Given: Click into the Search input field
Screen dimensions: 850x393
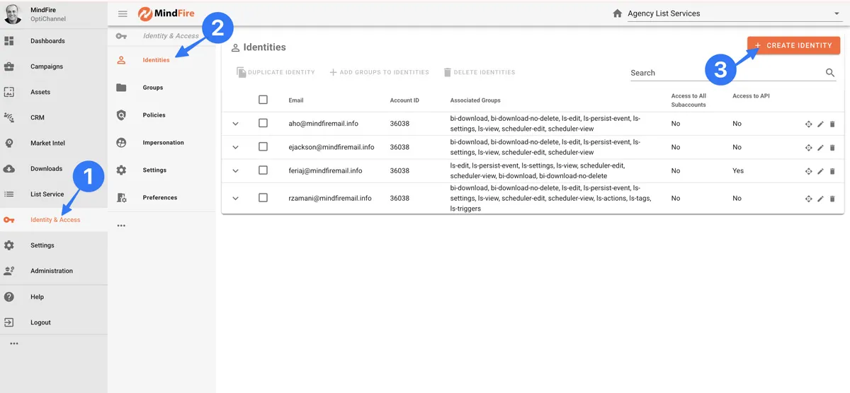Looking at the screenshot, I should pos(722,73).
